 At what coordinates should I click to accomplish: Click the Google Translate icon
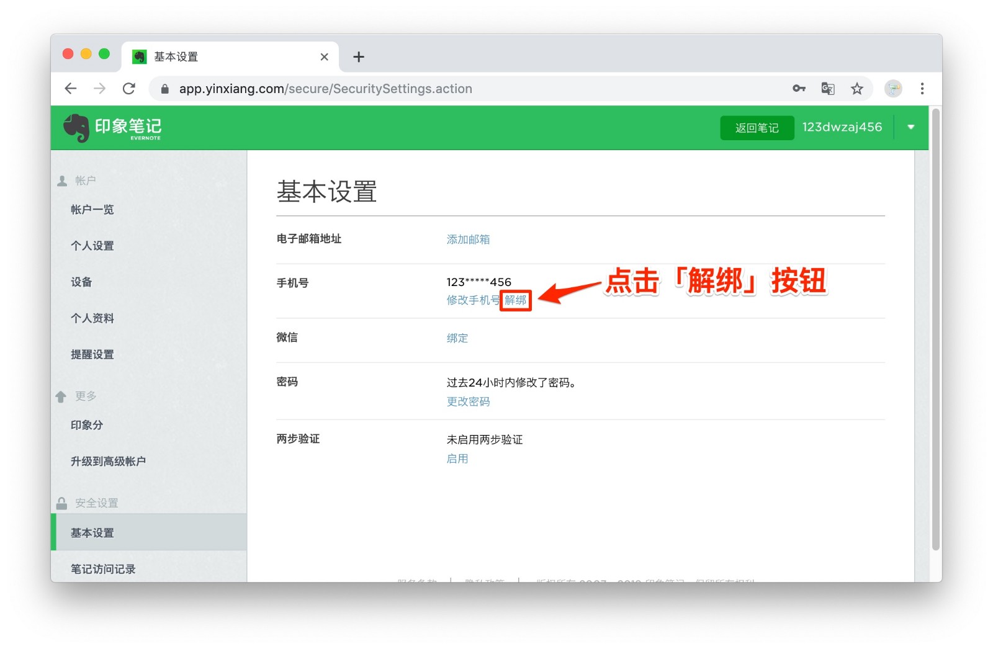pos(828,89)
